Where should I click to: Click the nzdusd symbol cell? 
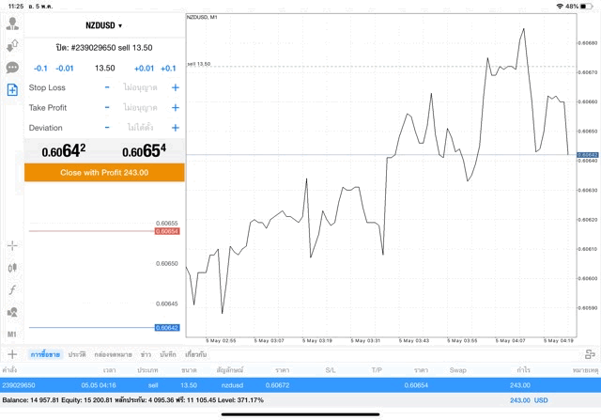click(232, 385)
